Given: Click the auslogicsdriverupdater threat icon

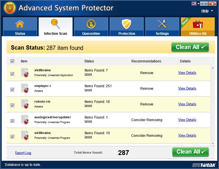Looking at the screenshot, I should 25,120.
